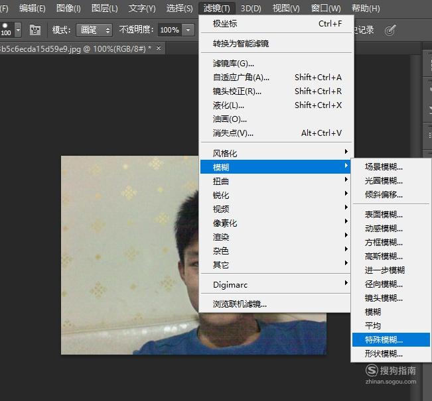Open the 编辑(E) menu
Image resolution: width=432 pixels, height=401 pixels.
(x=33, y=8)
